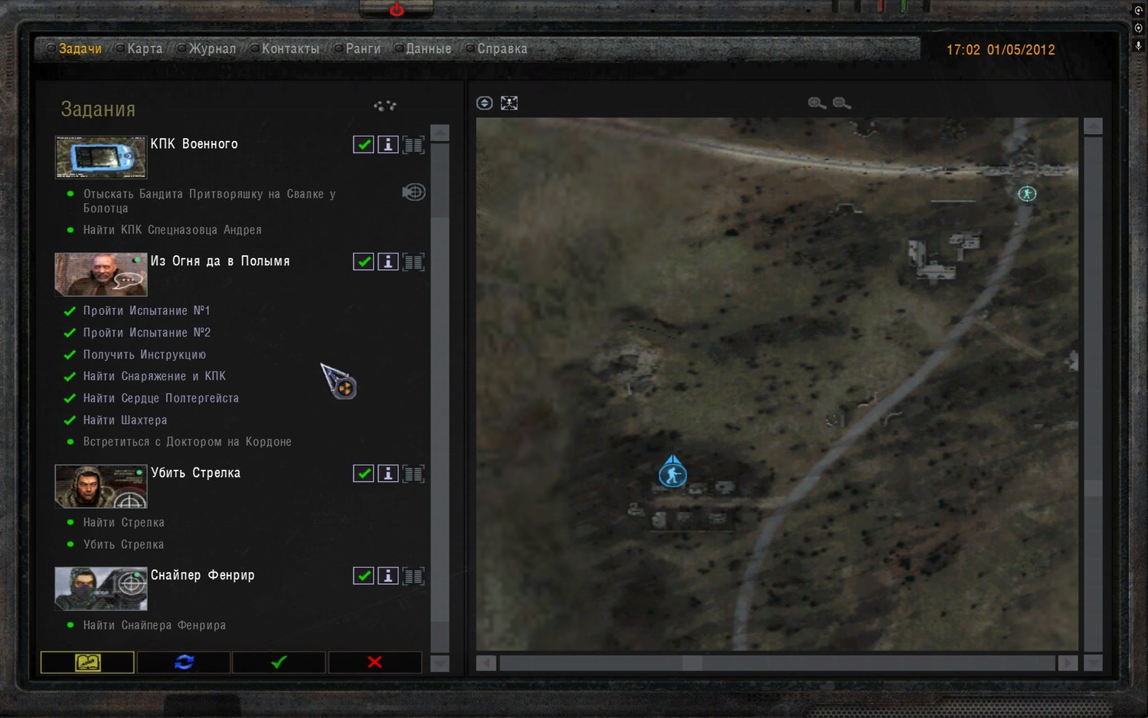Open the Ранги tab
Image resolution: width=1148 pixels, height=718 pixels.
pos(363,48)
